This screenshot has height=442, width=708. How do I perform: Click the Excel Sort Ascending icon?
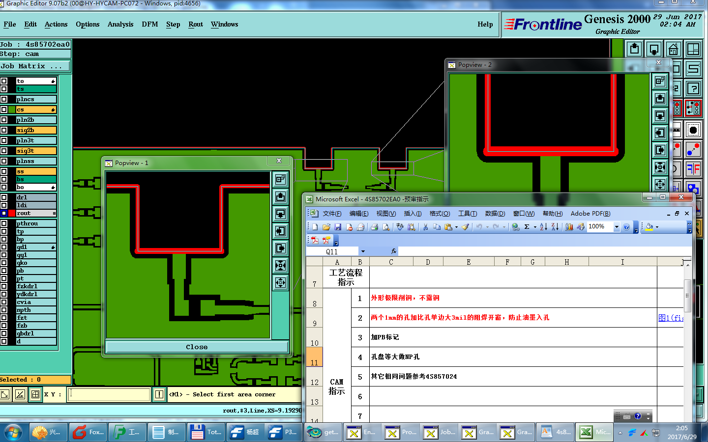[x=543, y=227]
